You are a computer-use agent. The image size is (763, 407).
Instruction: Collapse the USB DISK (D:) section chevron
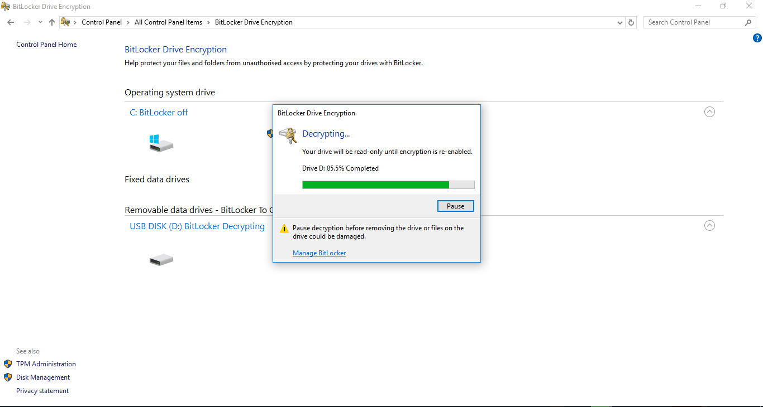709,225
